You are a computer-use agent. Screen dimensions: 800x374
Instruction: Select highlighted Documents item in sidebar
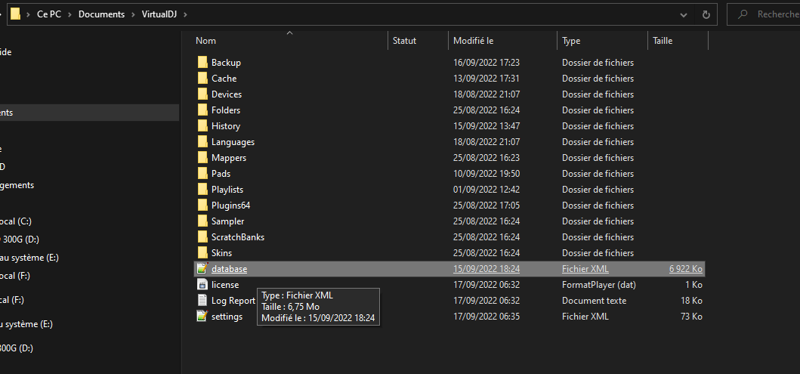(89, 113)
